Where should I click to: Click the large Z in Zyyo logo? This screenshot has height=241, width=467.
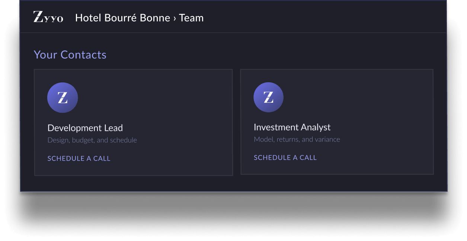(38, 17)
